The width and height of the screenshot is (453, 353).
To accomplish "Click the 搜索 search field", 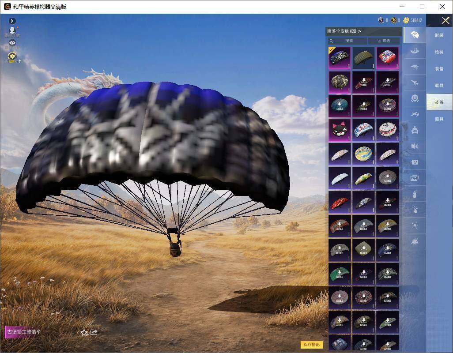I will coord(347,41).
